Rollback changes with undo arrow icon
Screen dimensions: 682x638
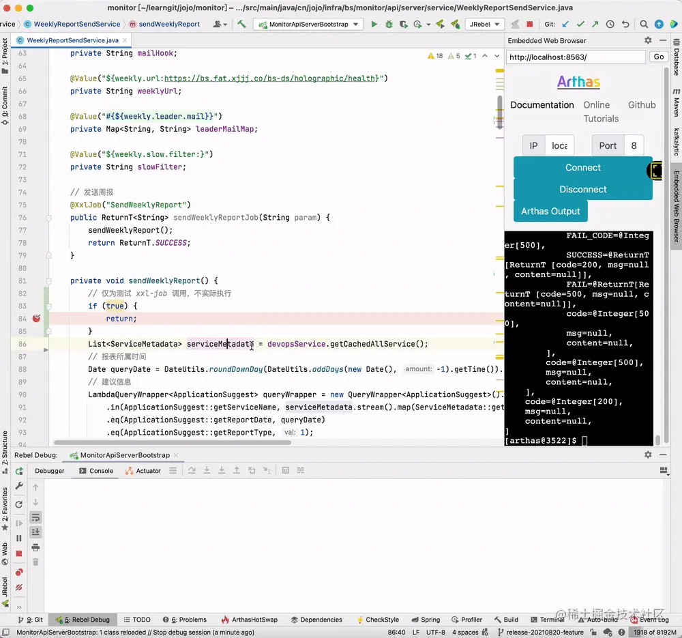[x=625, y=25]
